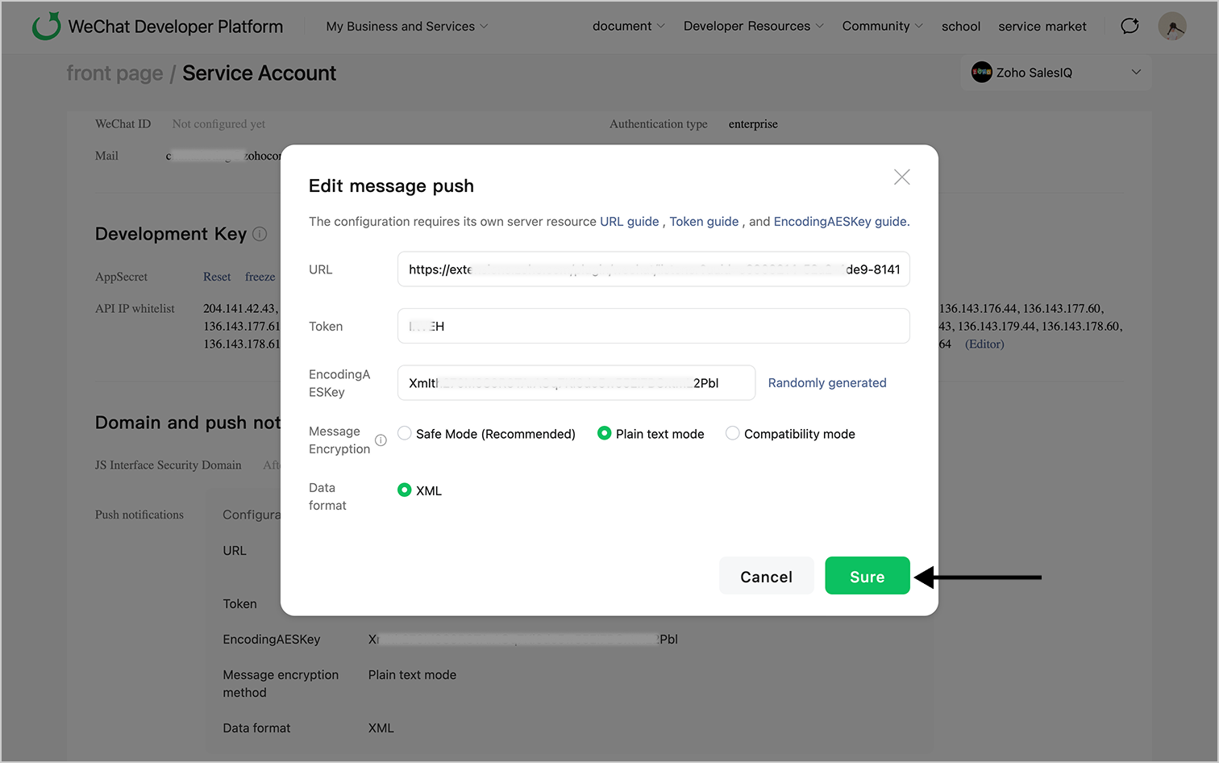The height and width of the screenshot is (763, 1219).
Task: Click the green Sure button
Action: (x=867, y=576)
